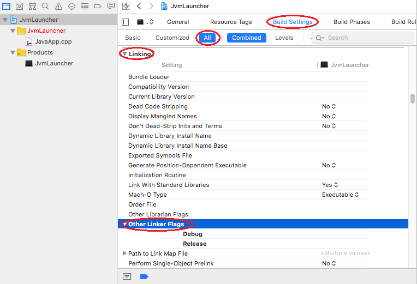Select the Release row under Other Linker Flags
The height and width of the screenshot is (284, 417).
[195, 244]
